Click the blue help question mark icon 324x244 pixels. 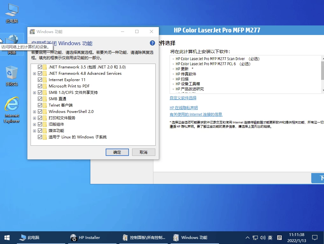click(x=152, y=43)
